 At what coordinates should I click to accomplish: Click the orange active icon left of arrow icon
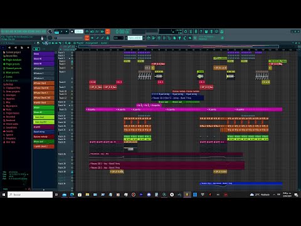coord(87,38)
